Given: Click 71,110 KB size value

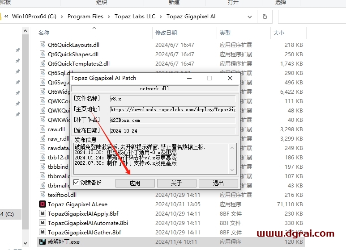Looking at the screenshot, I should [x=290, y=204].
